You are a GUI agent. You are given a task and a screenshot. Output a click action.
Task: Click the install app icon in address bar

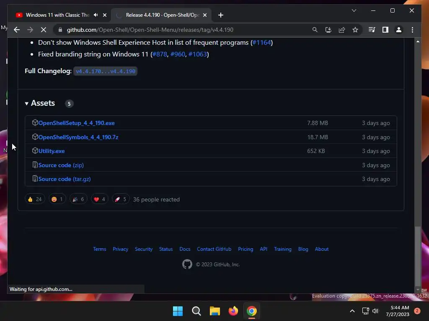point(328,30)
